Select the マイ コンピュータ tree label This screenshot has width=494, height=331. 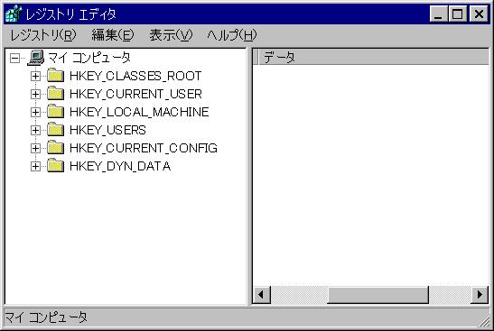(x=89, y=58)
